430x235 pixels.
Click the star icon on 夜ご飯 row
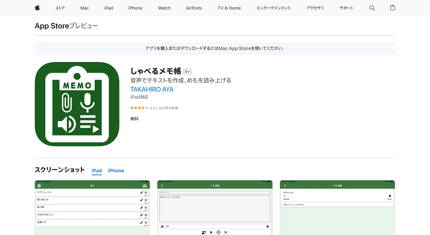pyautogui.click(x=146, y=207)
